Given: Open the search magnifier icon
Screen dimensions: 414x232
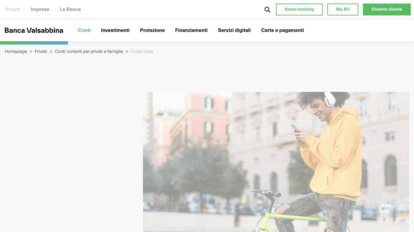Looking at the screenshot, I should tap(267, 9).
